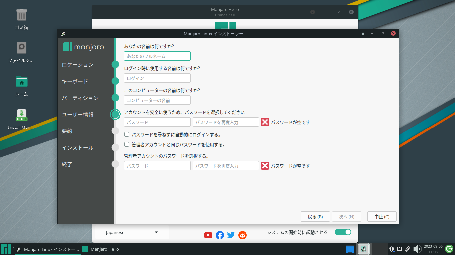
Task: Open the update notifier shield tray icon
Action: [x=392, y=249]
